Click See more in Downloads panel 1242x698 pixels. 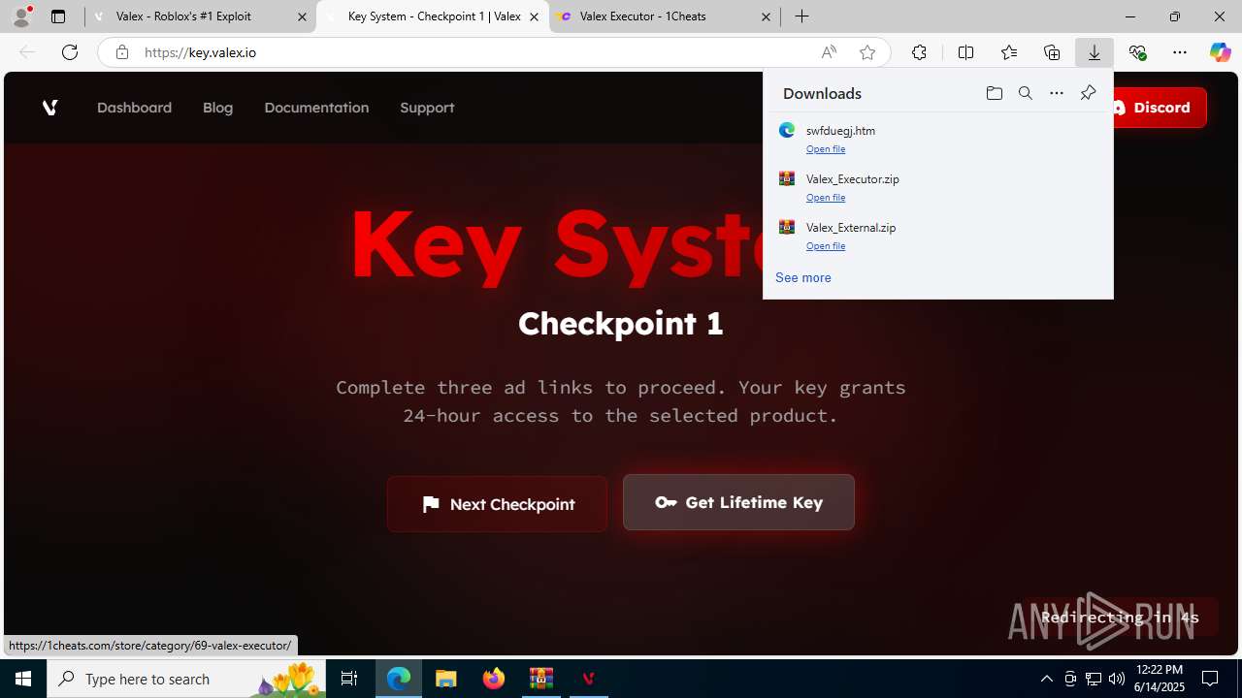coord(802,277)
